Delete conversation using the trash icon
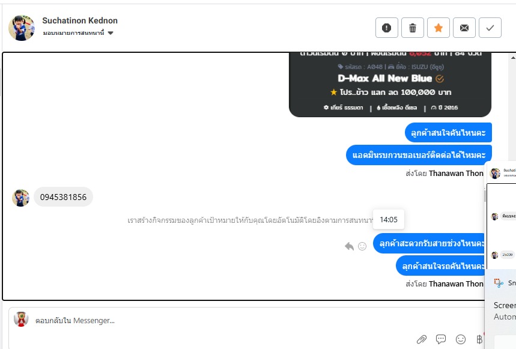This screenshot has width=516, height=349. [412, 28]
